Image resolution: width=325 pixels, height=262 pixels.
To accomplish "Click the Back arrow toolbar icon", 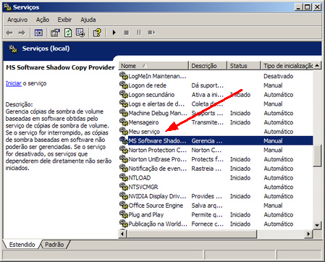I will (x=9, y=33).
